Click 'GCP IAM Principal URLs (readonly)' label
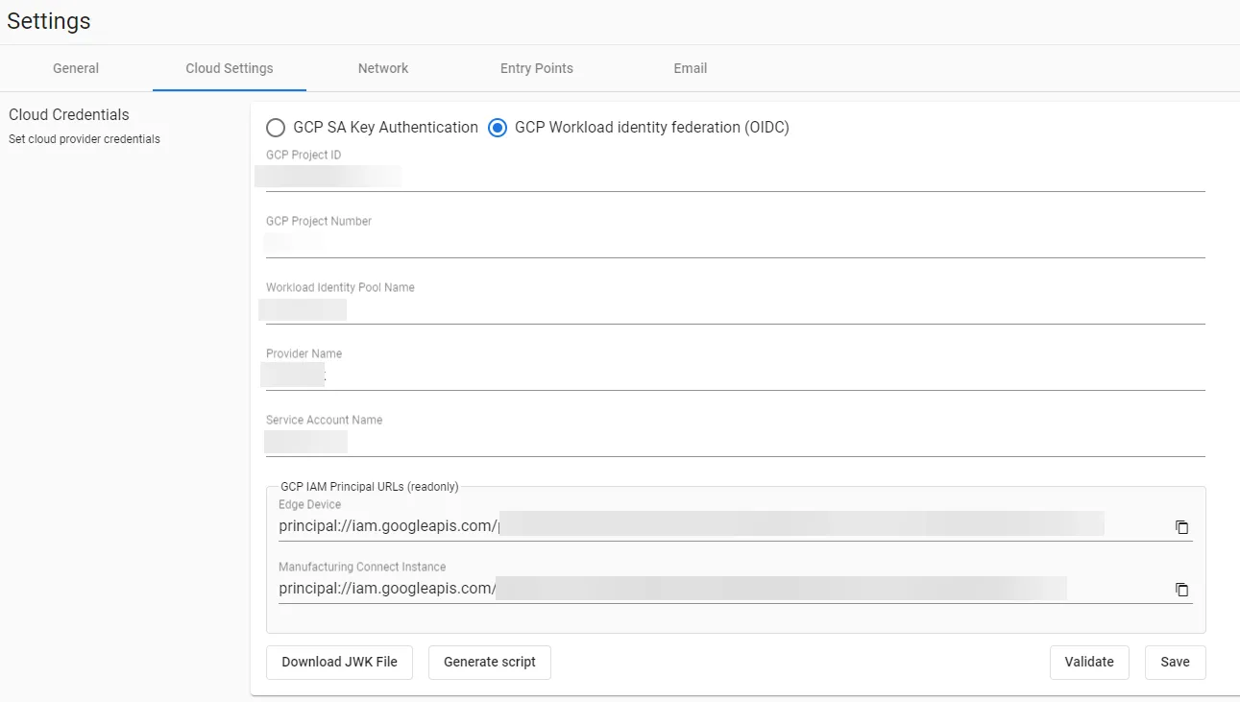Screen dimensions: 1240x702 pyautogui.click(x=370, y=487)
